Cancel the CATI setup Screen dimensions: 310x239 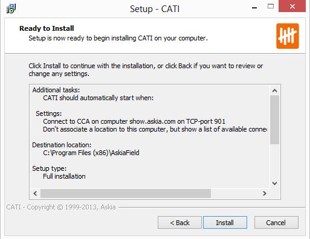coord(276,223)
